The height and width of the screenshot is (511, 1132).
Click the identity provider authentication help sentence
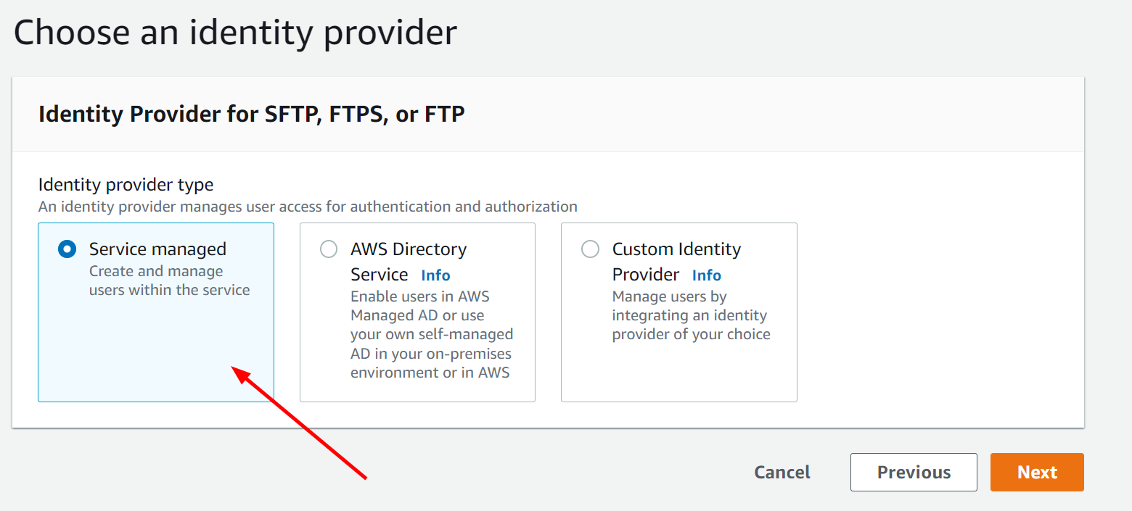[x=308, y=207]
